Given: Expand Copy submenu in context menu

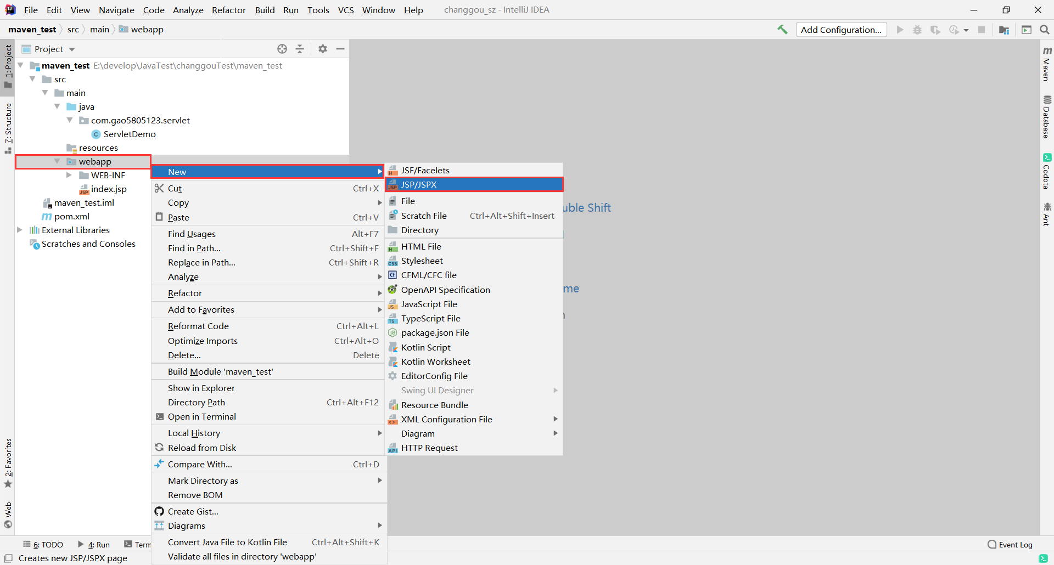Looking at the screenshot, I should click(x=268, y=202).
